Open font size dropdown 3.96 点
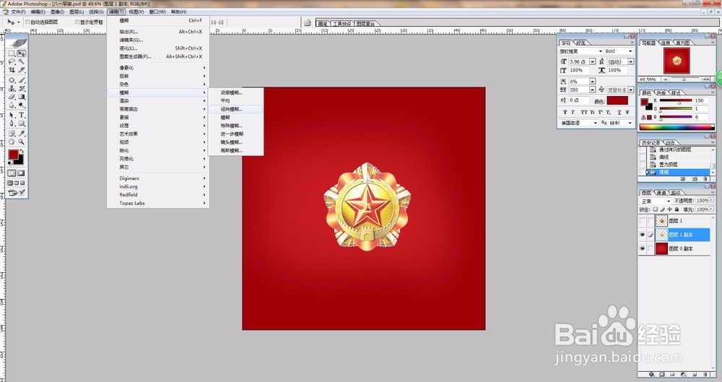 pyautogui.click(x=593, y=61)
